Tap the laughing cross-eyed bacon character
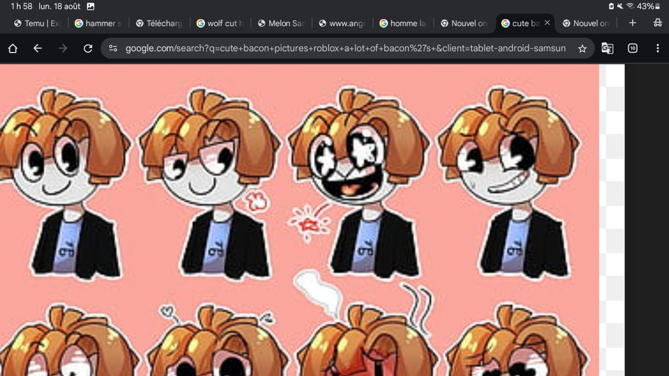Image resolution: width=669 pixels, height=376 pixels. [360, 183]
